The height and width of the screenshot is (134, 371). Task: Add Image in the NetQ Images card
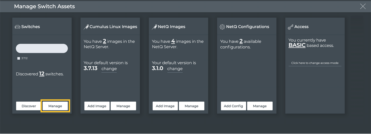point(165,106)
